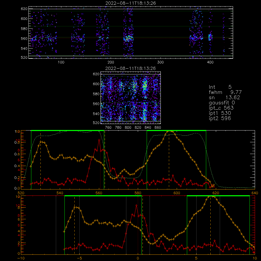The height and width of the screenshot is (261, 261).
Task: Click x-axis label 800 under middle image
Action: 128,128
